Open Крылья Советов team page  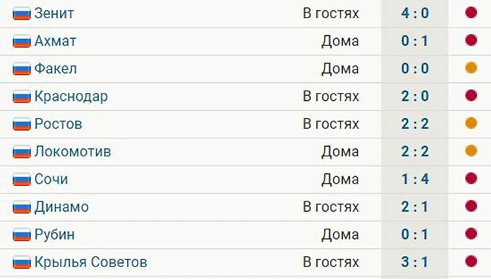[x=91, y=262]
